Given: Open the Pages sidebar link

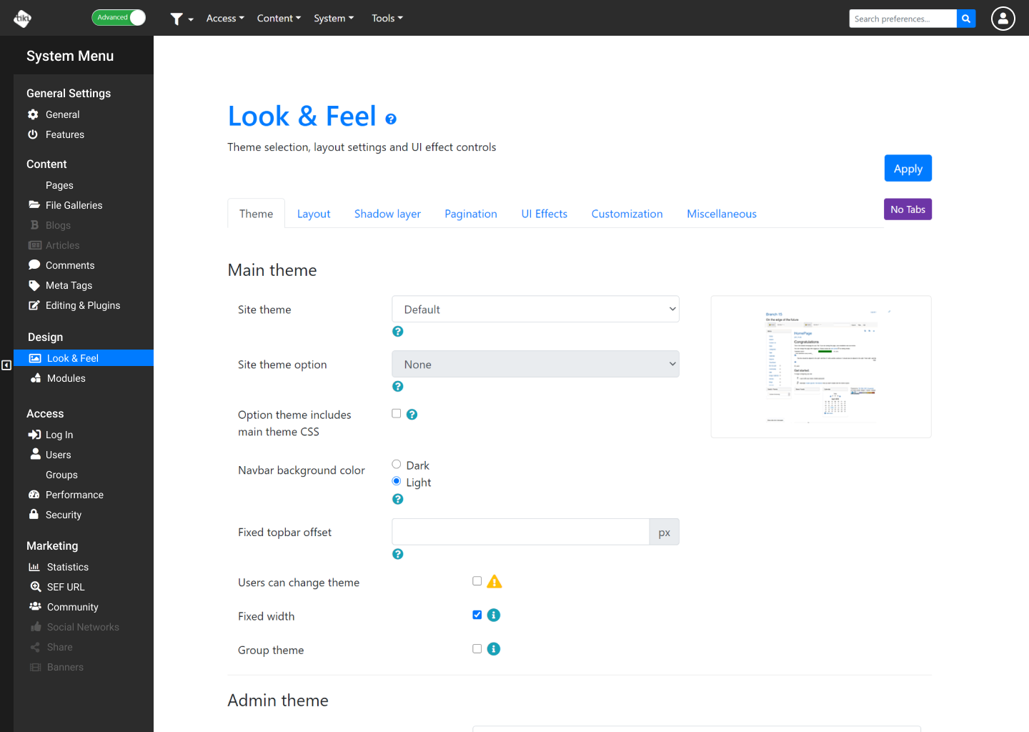Looking at the screenshot, I should pyautogui.click(x=59, y=185).
